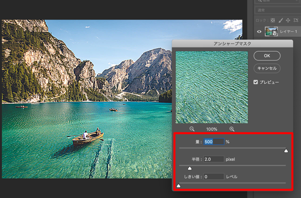Image resolution: width=301 pixels, height=198 pixels.
Task: Select the レイヤー 1 layer name
Action: [x=288, y=32]
